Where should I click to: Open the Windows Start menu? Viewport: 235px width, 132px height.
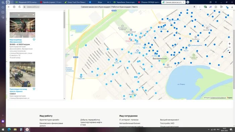pyautogui.click(x=3, y=129)
